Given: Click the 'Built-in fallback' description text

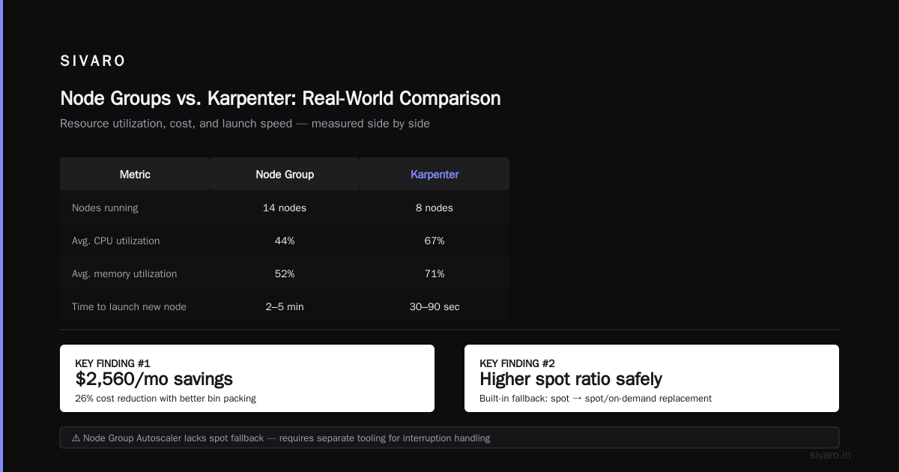Looking at the screenshot, I should click(596, 399).
